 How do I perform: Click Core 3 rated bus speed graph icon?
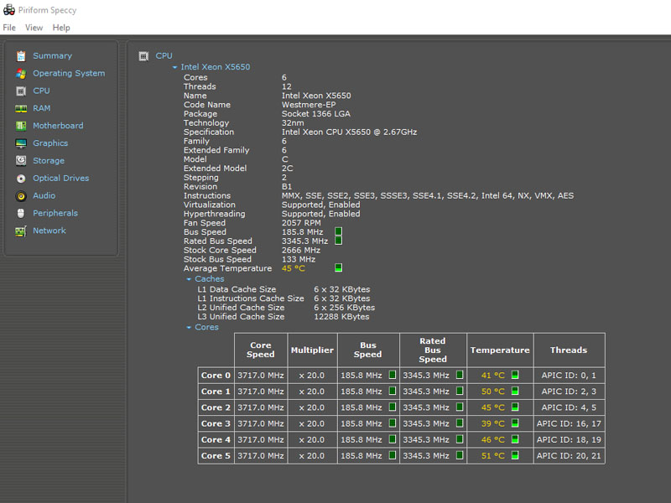(460, 423)
